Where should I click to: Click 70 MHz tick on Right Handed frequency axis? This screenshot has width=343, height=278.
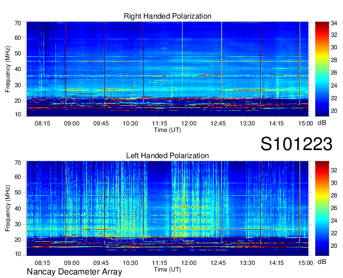[x=18, y=23]
